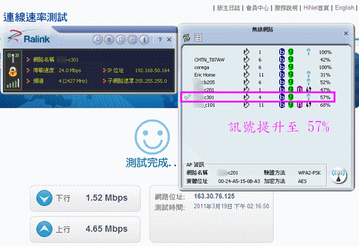This screenshot has height=246, width=359.
Task: Click the 42% signal value of CHTN_T07AW
Action: 325,59
